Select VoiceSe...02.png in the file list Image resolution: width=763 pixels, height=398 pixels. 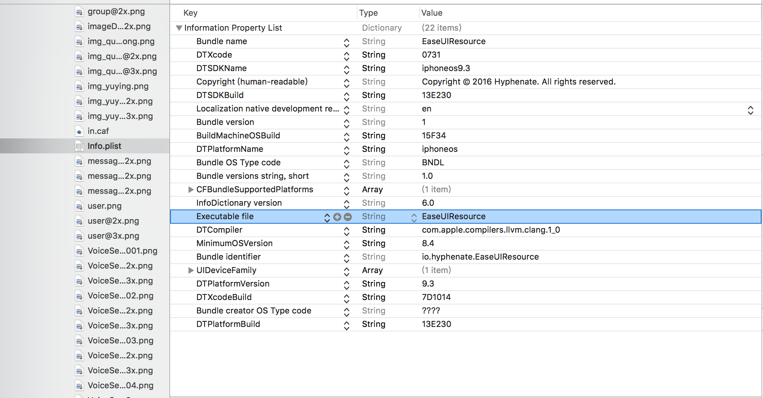tap(121, 296)
